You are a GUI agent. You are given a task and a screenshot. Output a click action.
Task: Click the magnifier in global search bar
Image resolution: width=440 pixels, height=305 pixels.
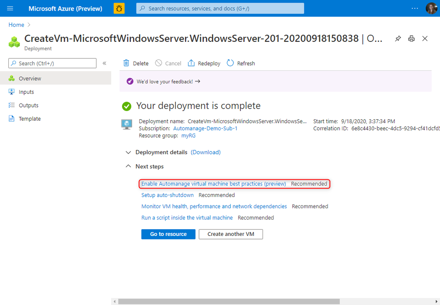coord(143,8)
